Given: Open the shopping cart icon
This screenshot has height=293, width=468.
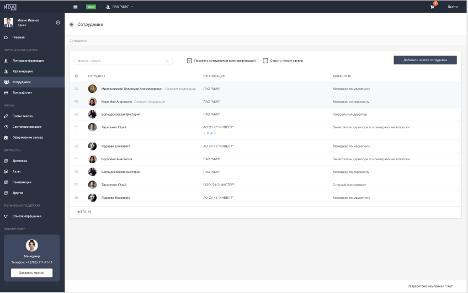Looking at the screenshot, I should [432, 7].
